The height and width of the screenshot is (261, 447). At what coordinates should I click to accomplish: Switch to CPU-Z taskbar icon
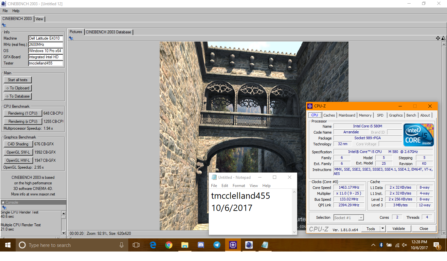(233, 245)
